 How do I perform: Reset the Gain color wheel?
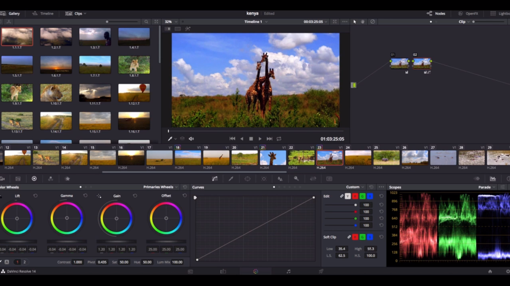point(135,196)
